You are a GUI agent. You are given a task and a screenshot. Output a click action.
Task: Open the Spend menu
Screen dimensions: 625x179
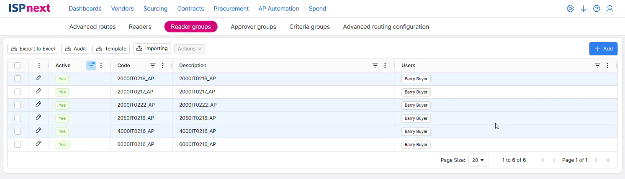click(x=317, y=9)
